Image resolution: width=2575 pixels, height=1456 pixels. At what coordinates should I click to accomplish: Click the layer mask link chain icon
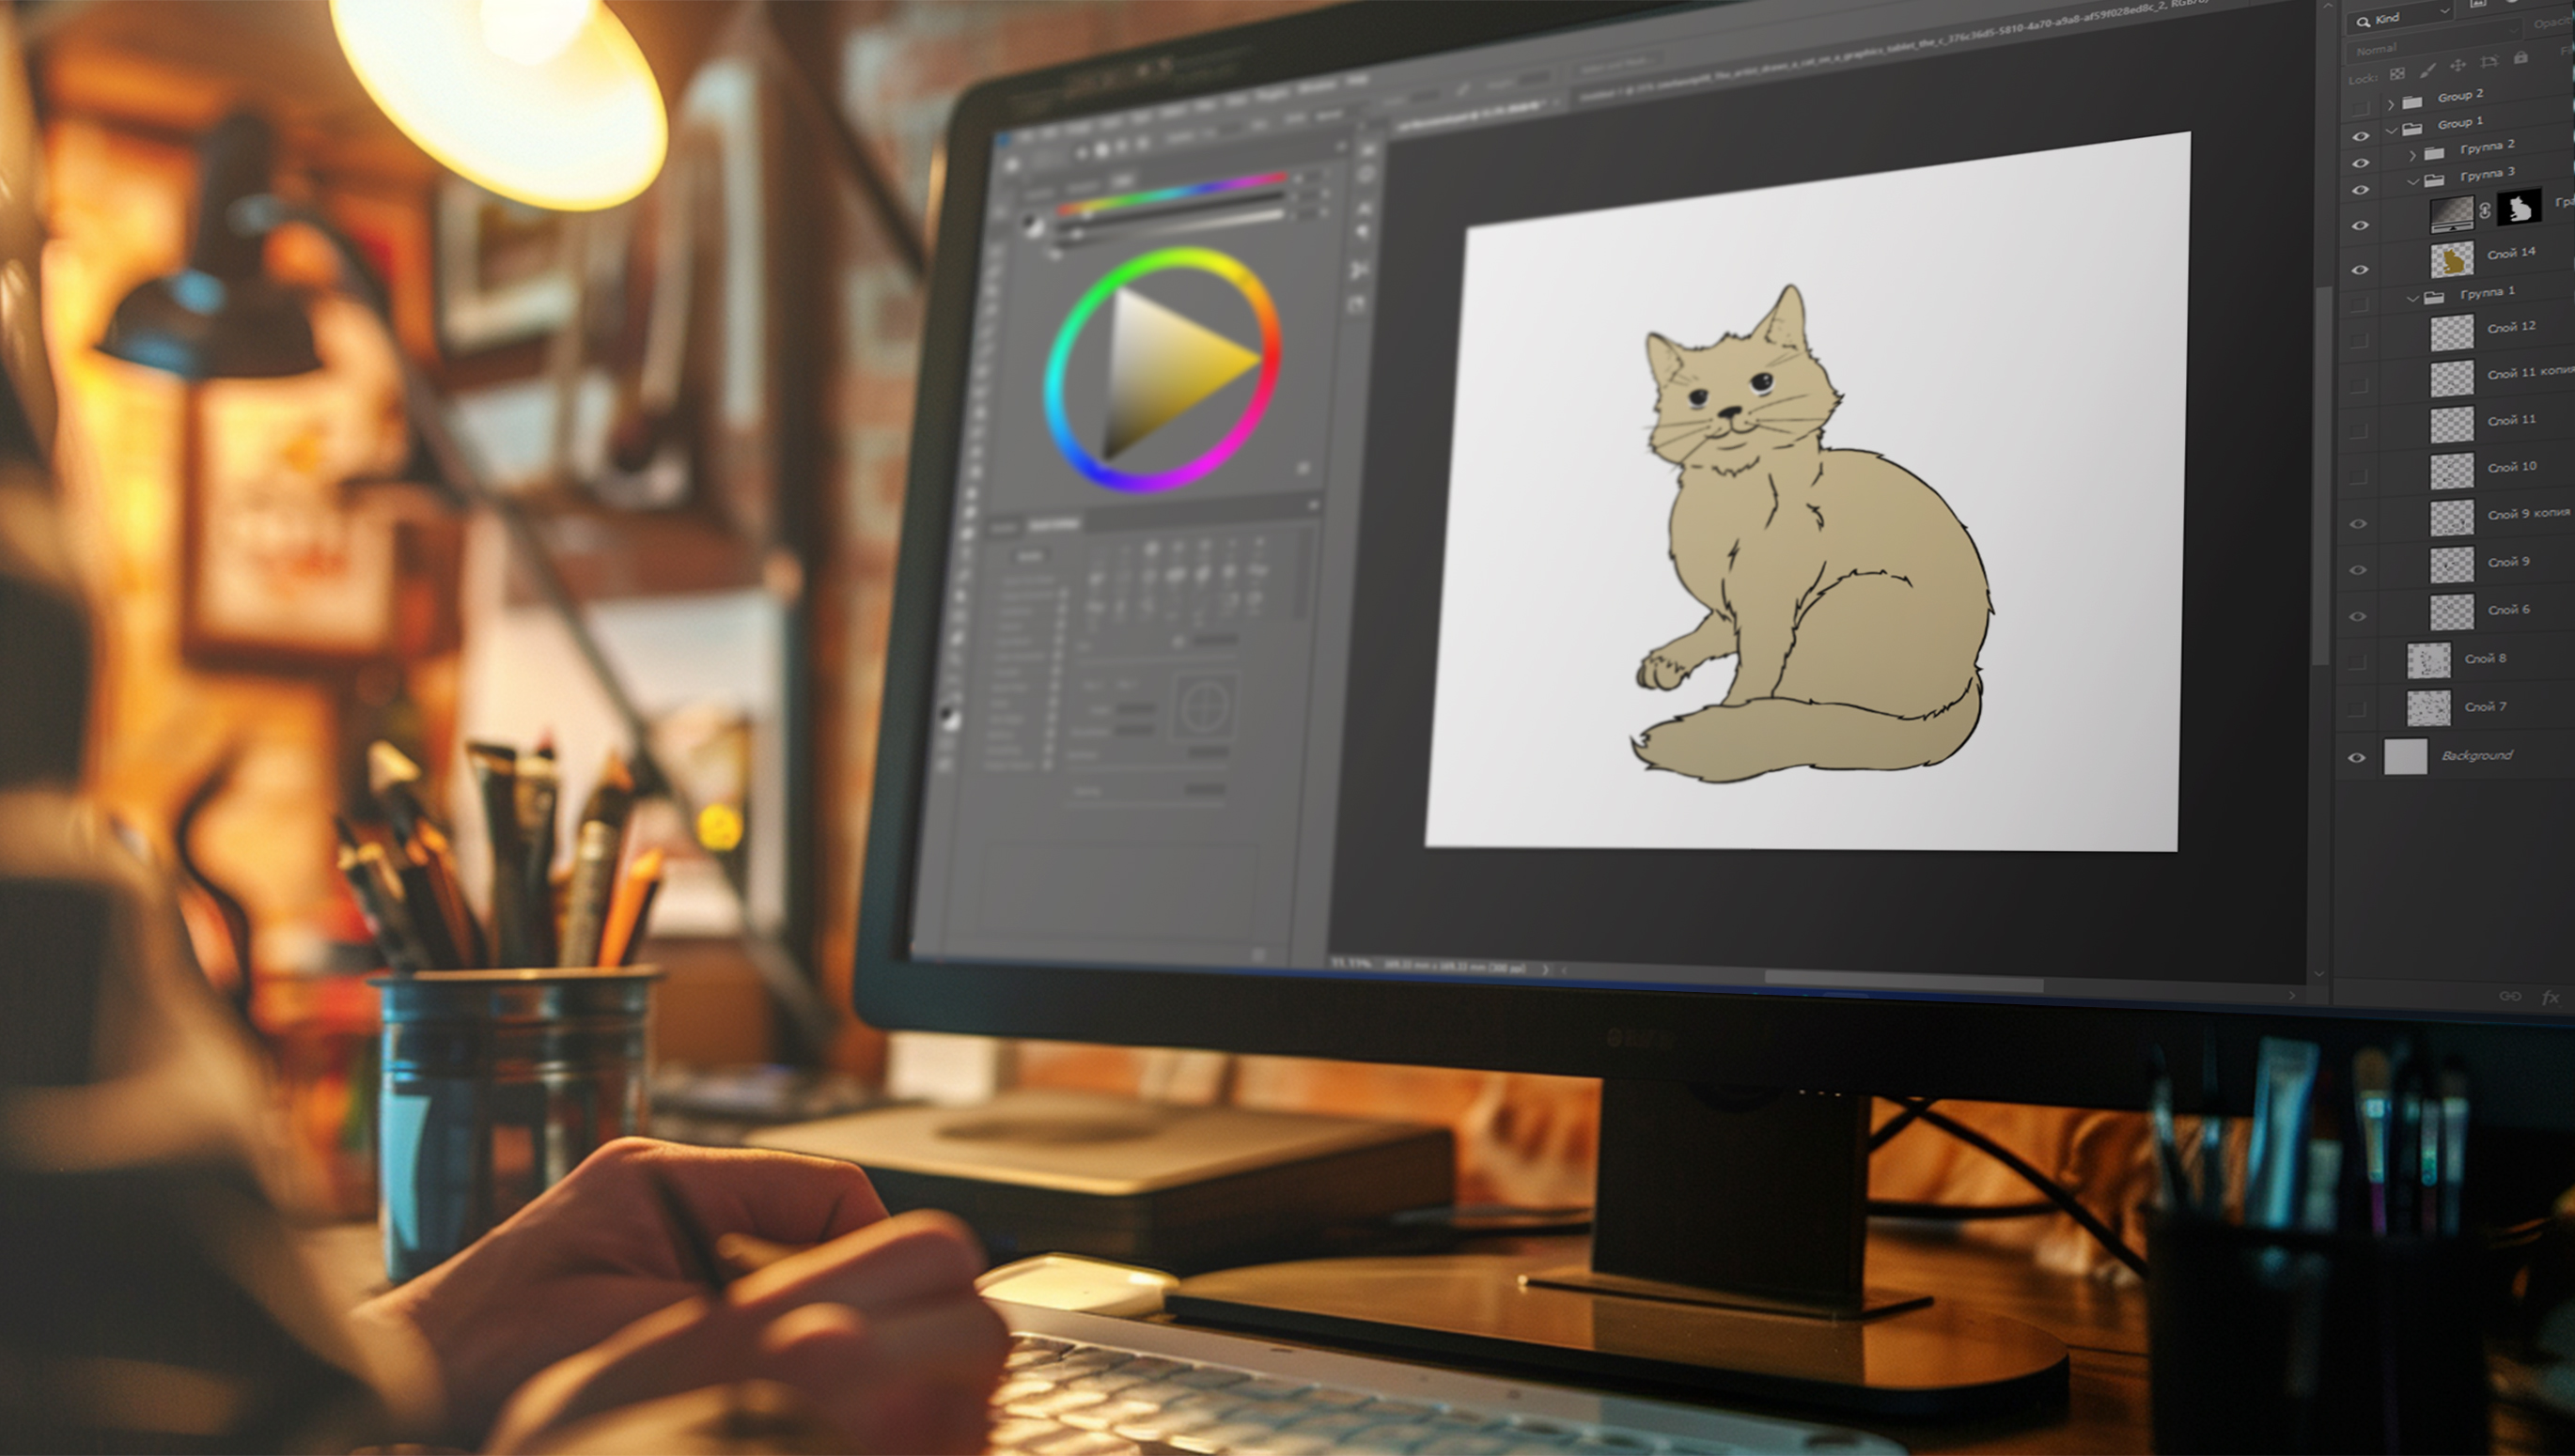[x=2485, y=211]
